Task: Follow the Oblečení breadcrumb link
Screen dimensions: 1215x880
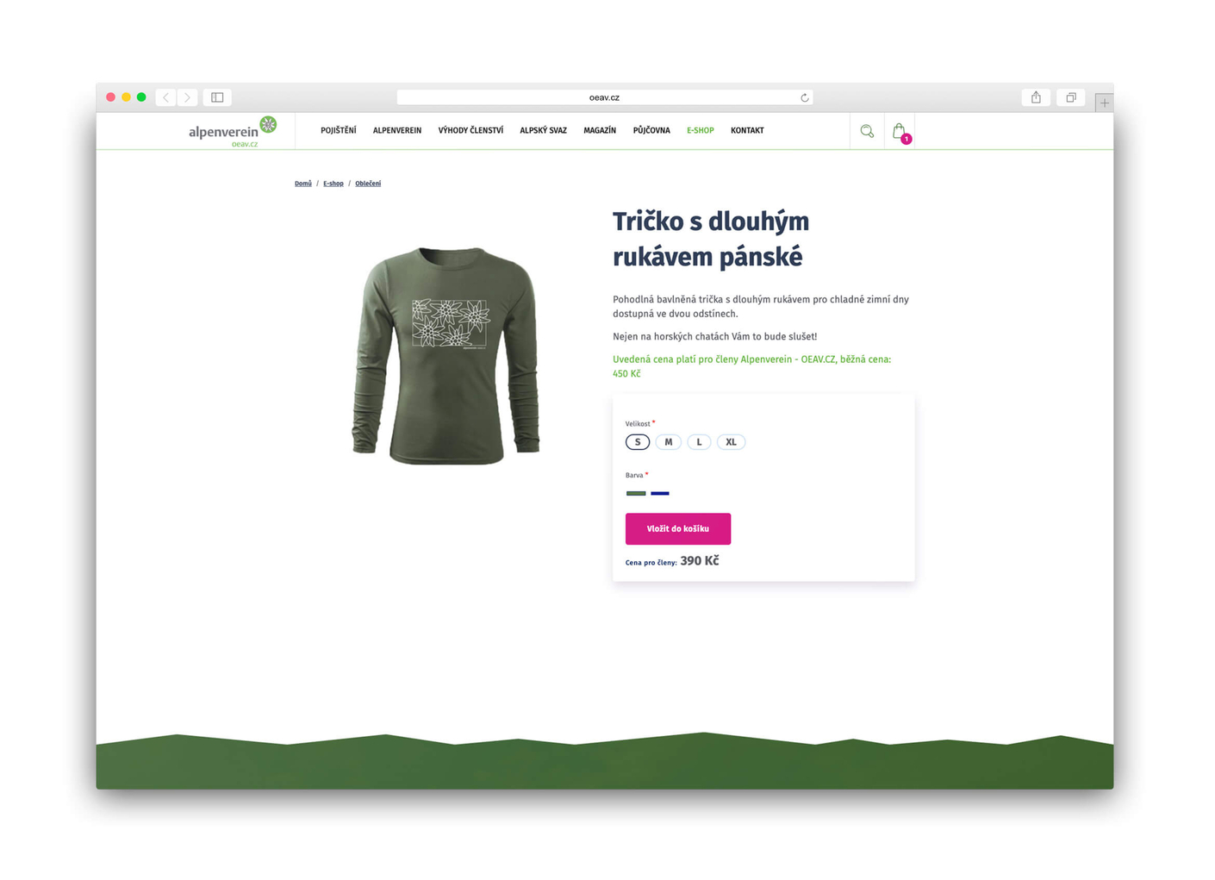Action: [x=368, y=184]
